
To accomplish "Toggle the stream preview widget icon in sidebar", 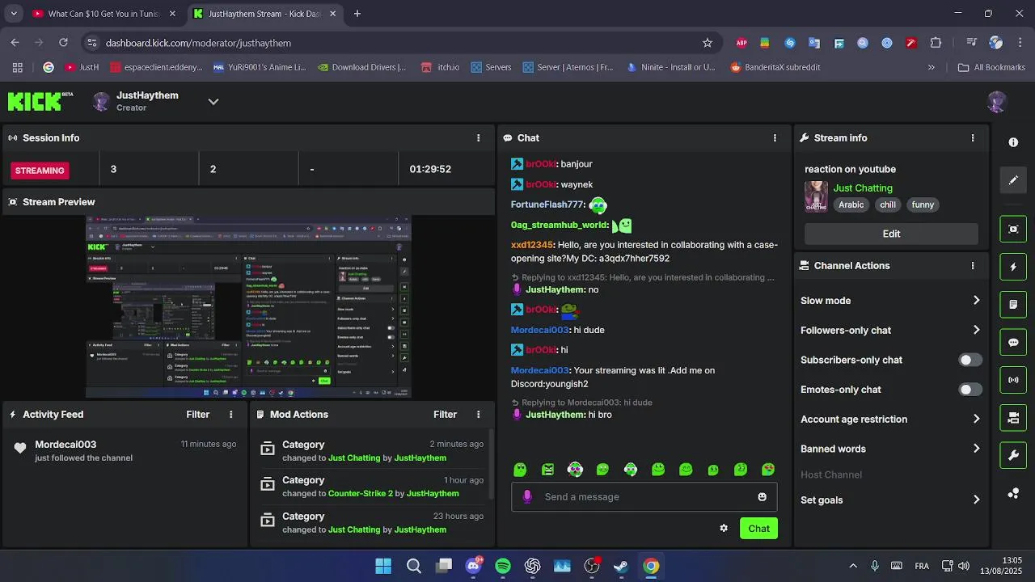I will [1013, 229].
